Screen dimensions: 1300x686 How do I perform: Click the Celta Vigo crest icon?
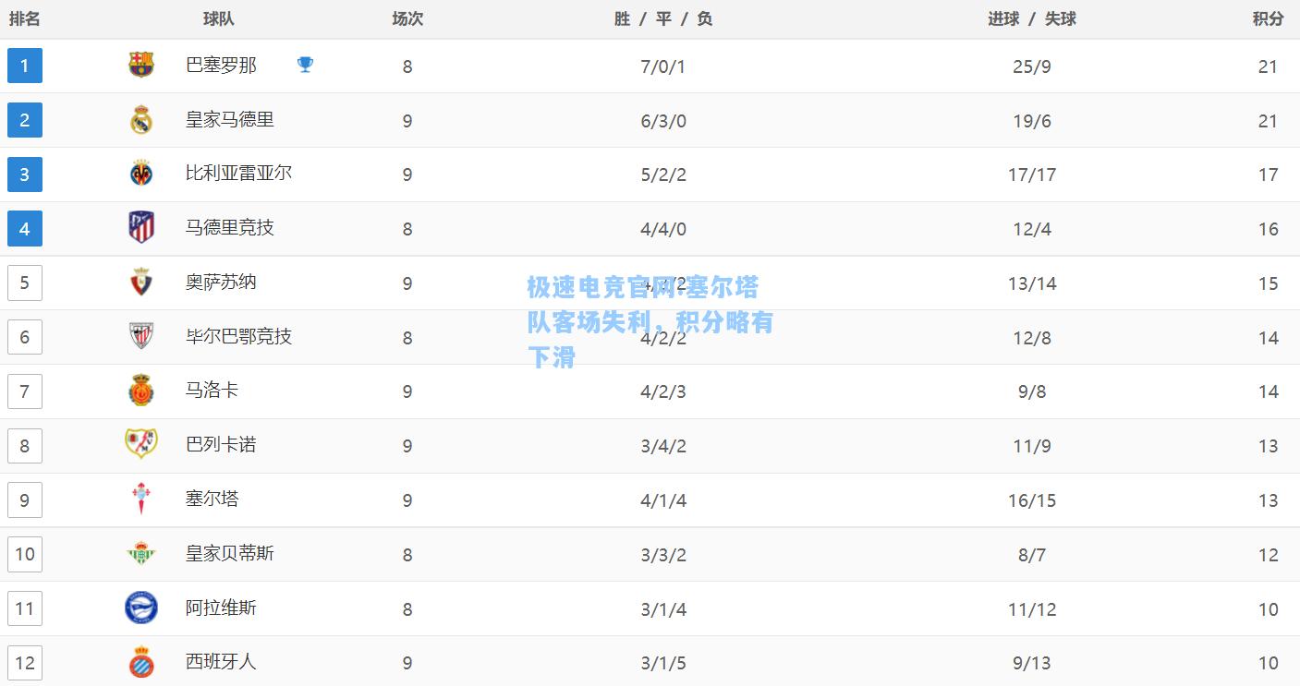pos(141,499)
